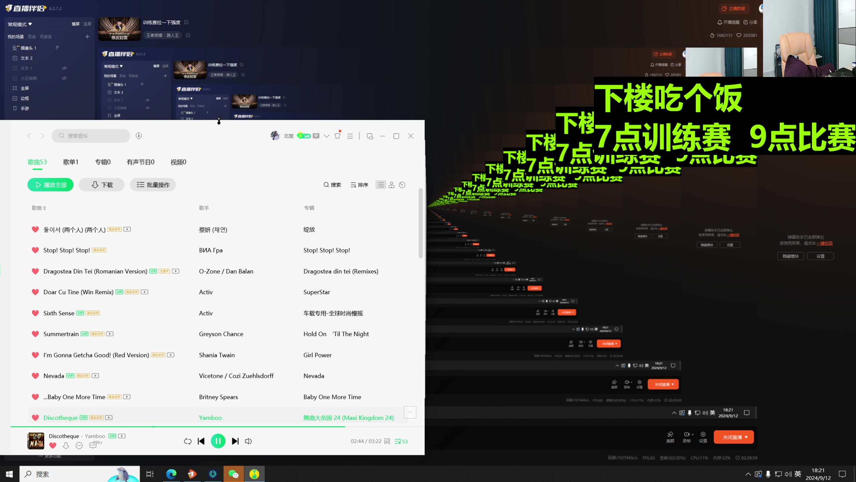The height and width of the screenshot is (482, 856).
Task: Toggle love/favorite heart on Nevada song
Action: tap(35, 376)
